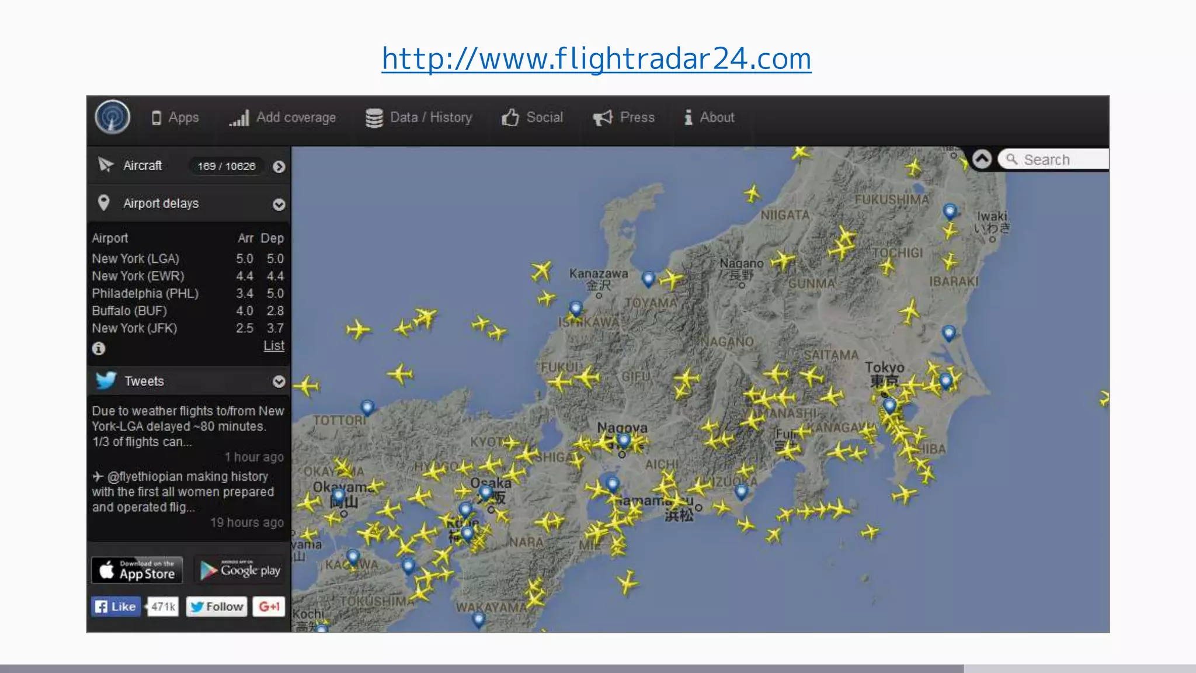Viewport: 1196px width, 673px height.
Task: Open the airport delays List link
Action: click(x=274, y=346)
